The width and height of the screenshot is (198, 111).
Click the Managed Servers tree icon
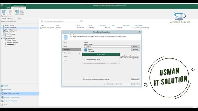click(4, 38)
